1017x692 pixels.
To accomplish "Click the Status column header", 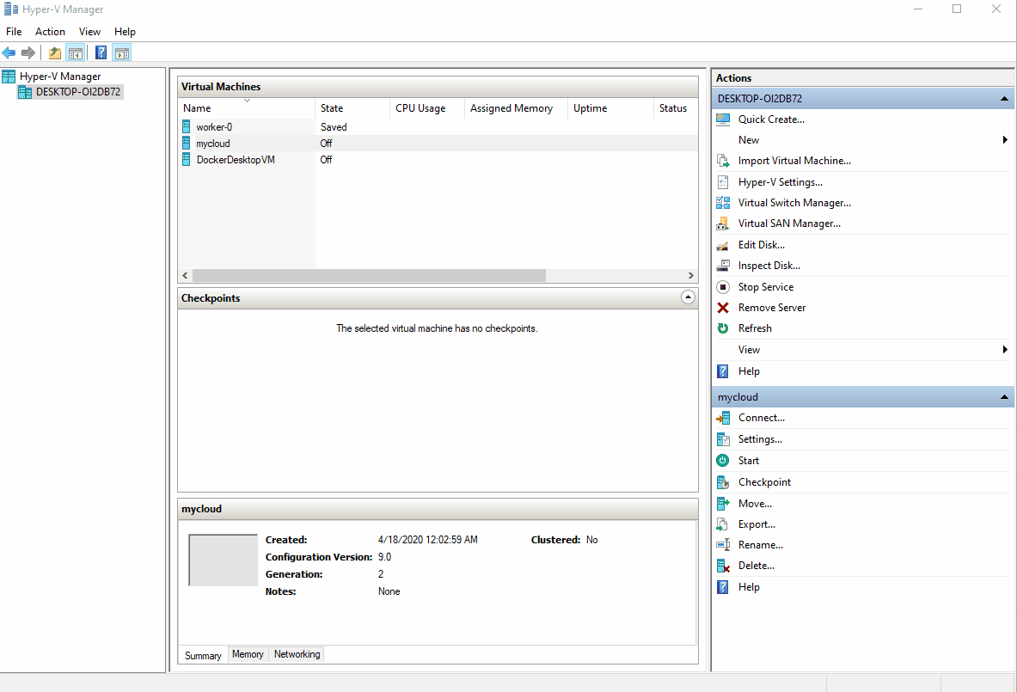I will point(675,108).
